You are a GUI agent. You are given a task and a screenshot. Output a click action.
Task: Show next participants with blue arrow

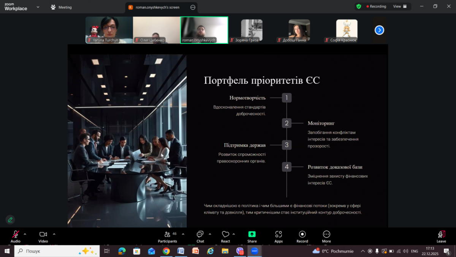click(379, 30)
